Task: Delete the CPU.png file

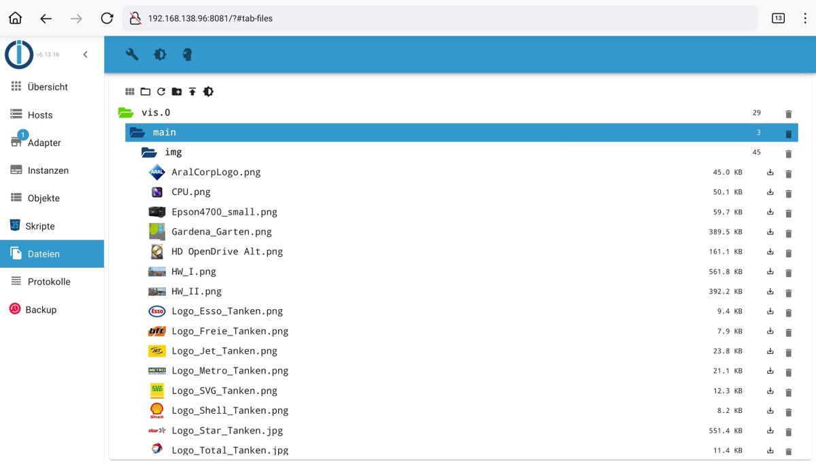Action: 789,193
